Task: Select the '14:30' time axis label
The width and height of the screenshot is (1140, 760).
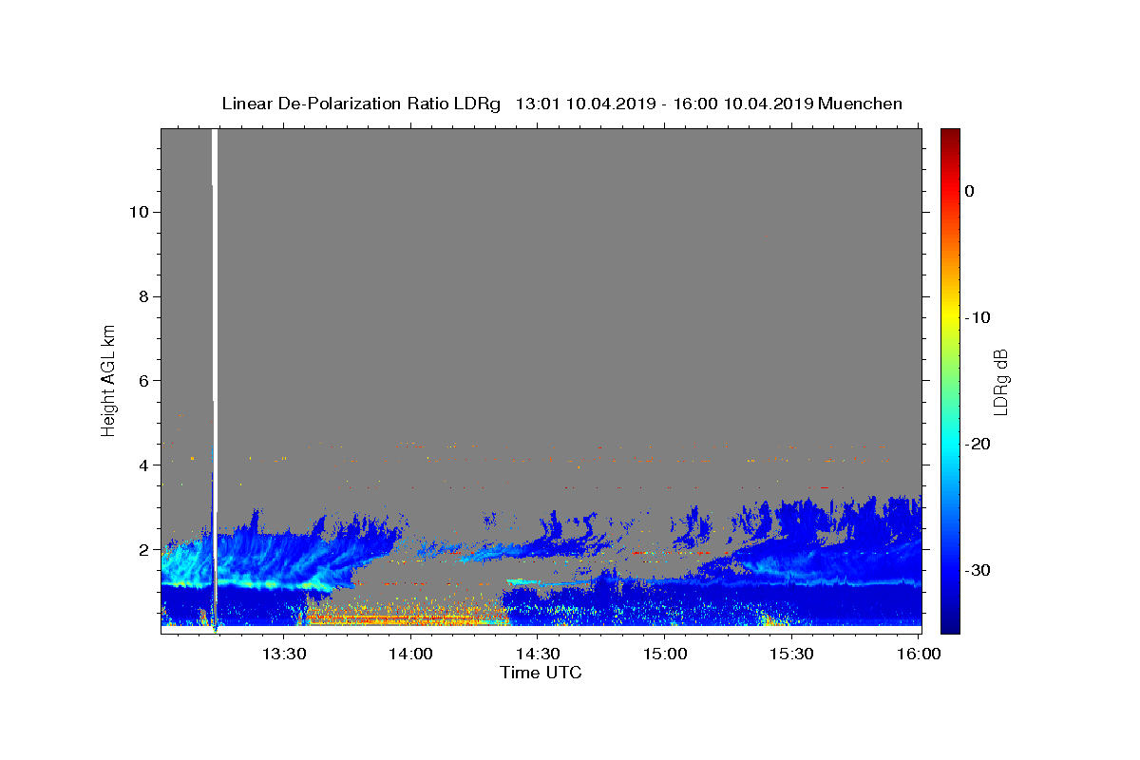Action: point(538,654)
